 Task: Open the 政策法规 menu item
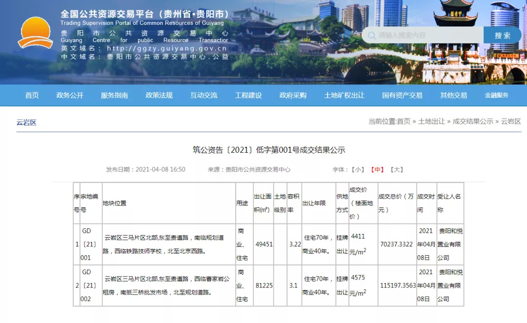(159, 95)
